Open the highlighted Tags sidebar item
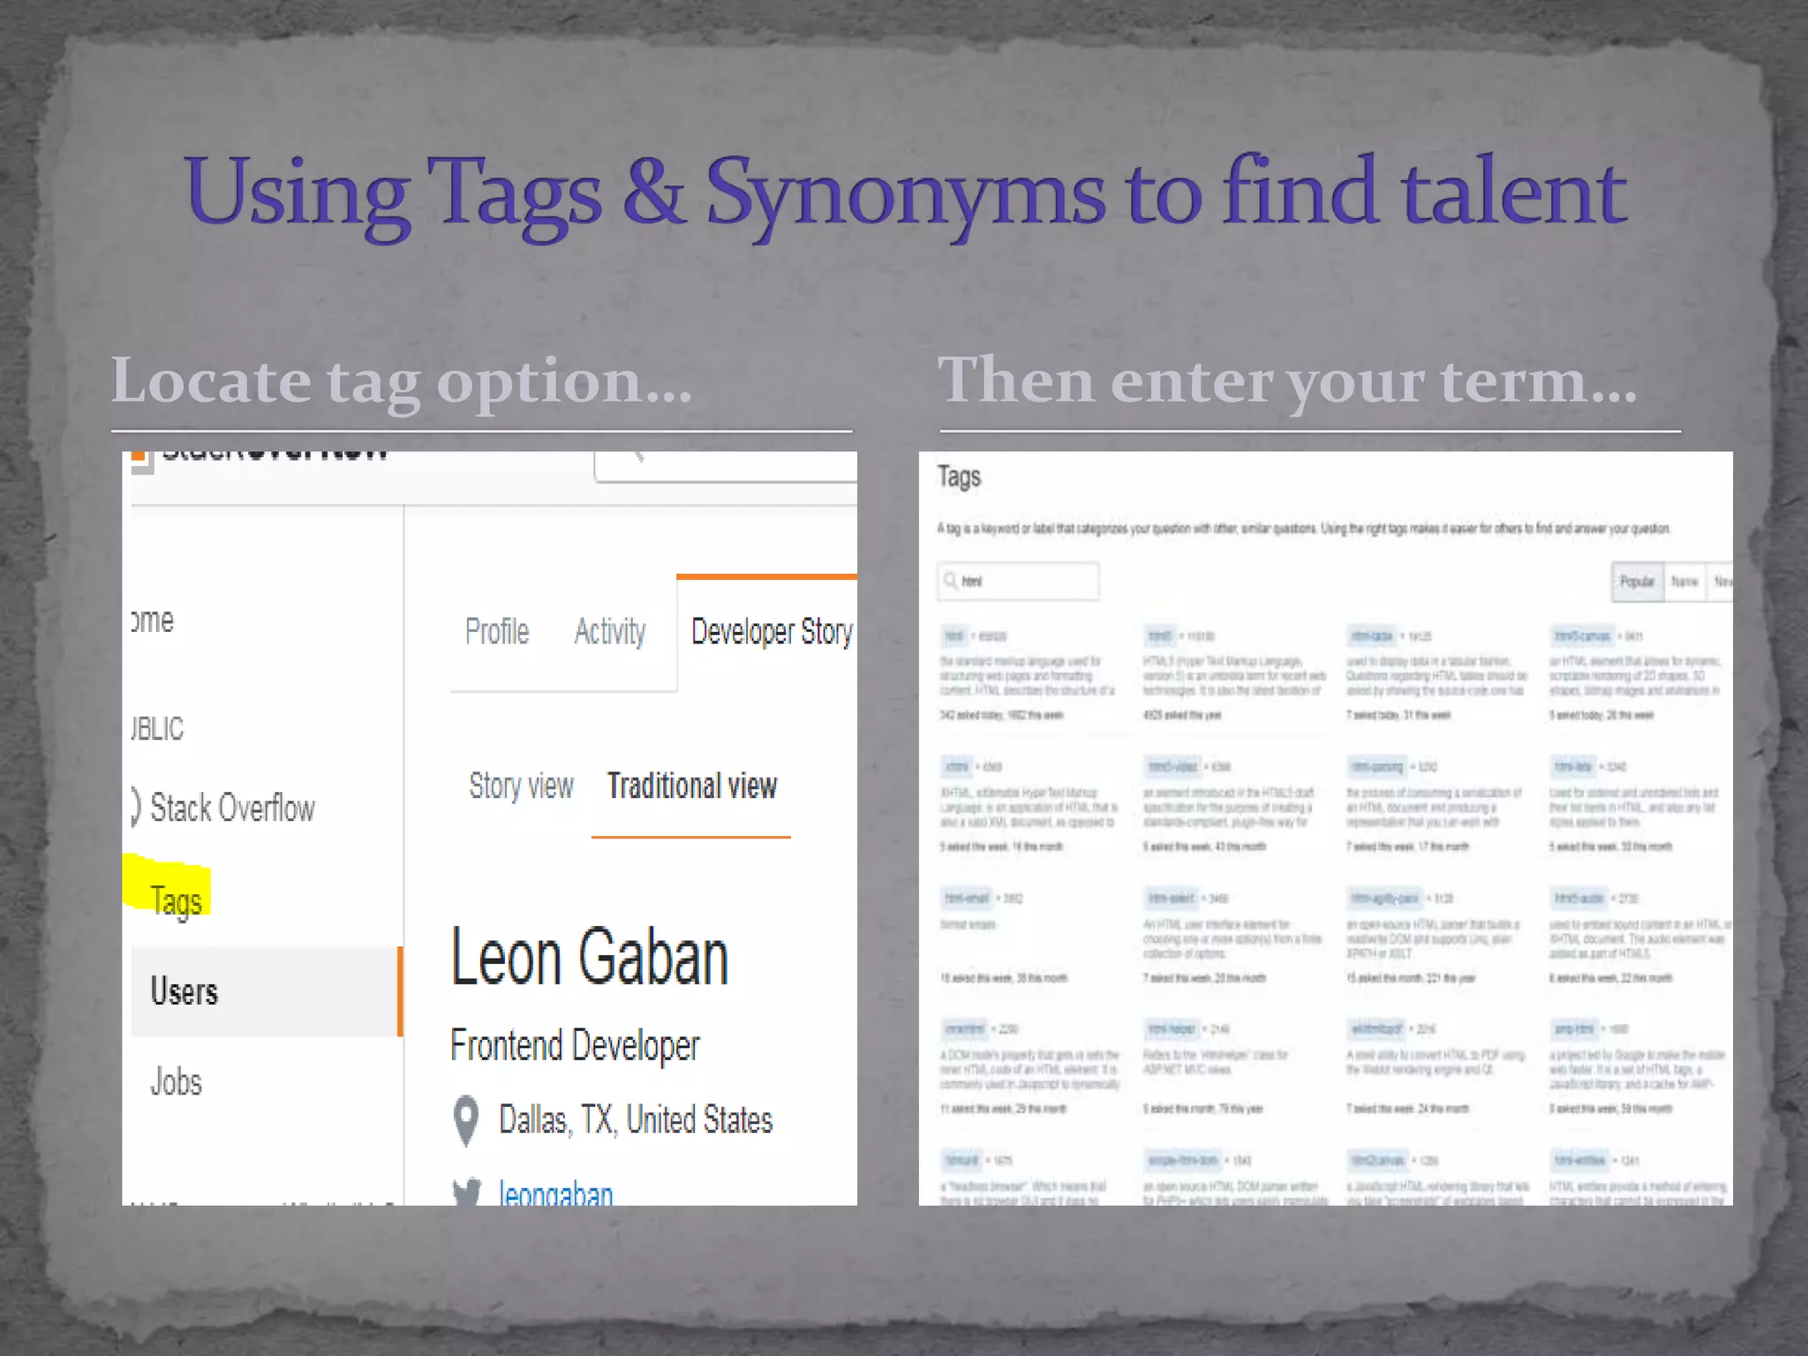This screenshot has height=1356, width=1808. tap(176, 900)
